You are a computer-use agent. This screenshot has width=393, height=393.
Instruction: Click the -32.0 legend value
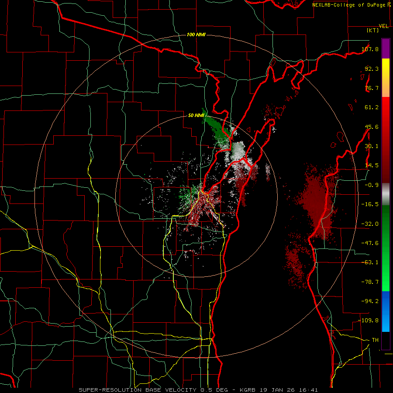tap(370, 224)
